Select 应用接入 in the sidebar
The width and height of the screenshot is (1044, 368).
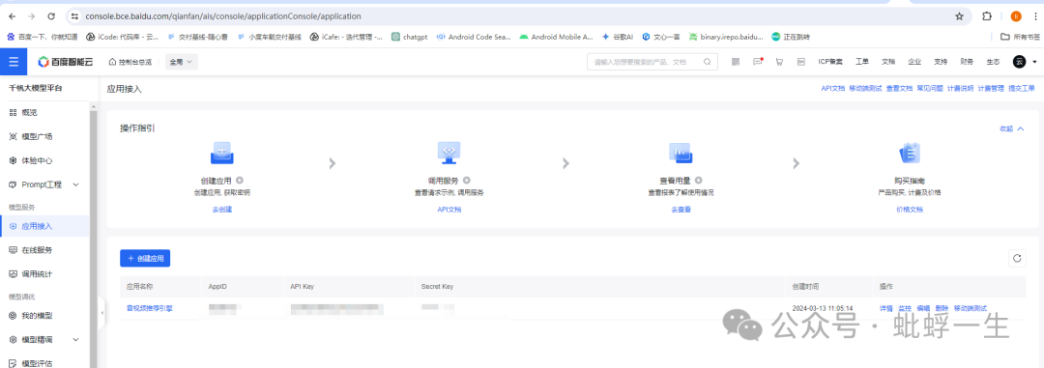pos(44,226)
